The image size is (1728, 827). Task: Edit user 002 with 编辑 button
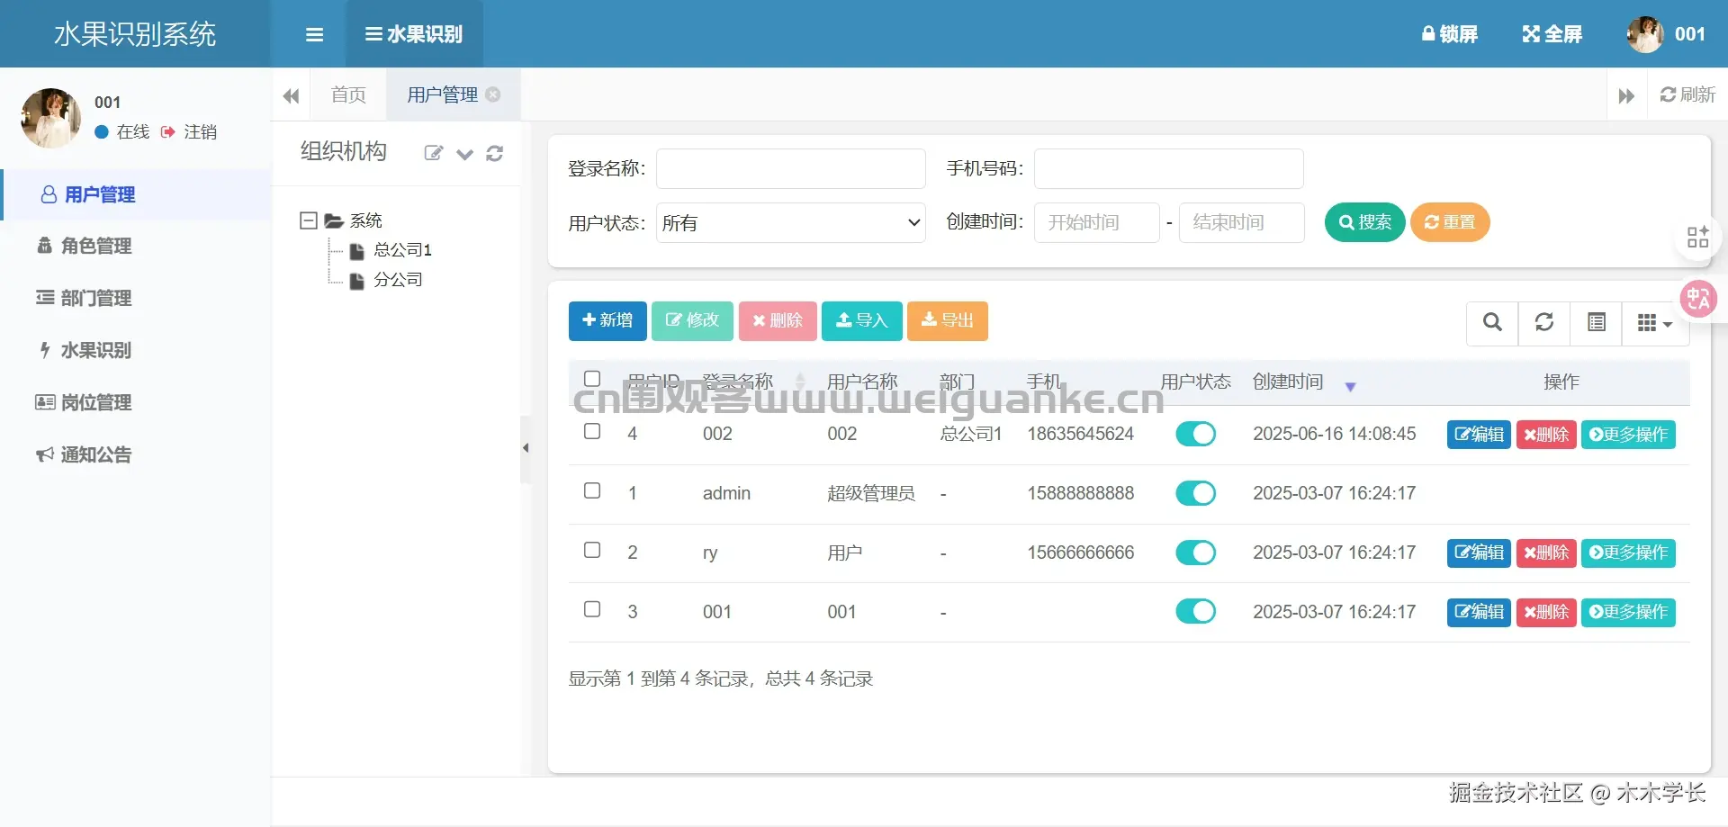click(1479, 435)
